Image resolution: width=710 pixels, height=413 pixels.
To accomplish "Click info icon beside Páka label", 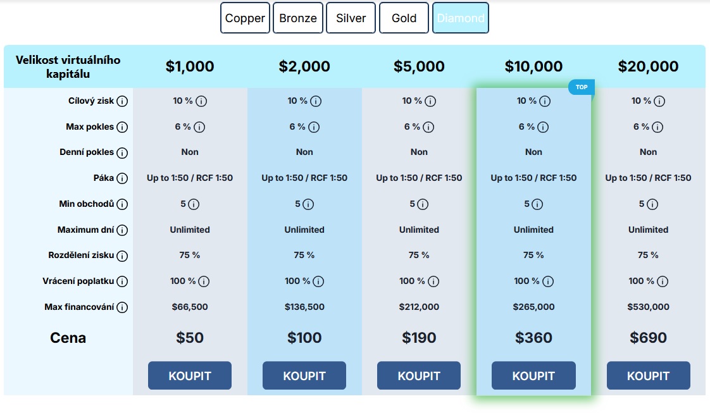I will [122, 178].
